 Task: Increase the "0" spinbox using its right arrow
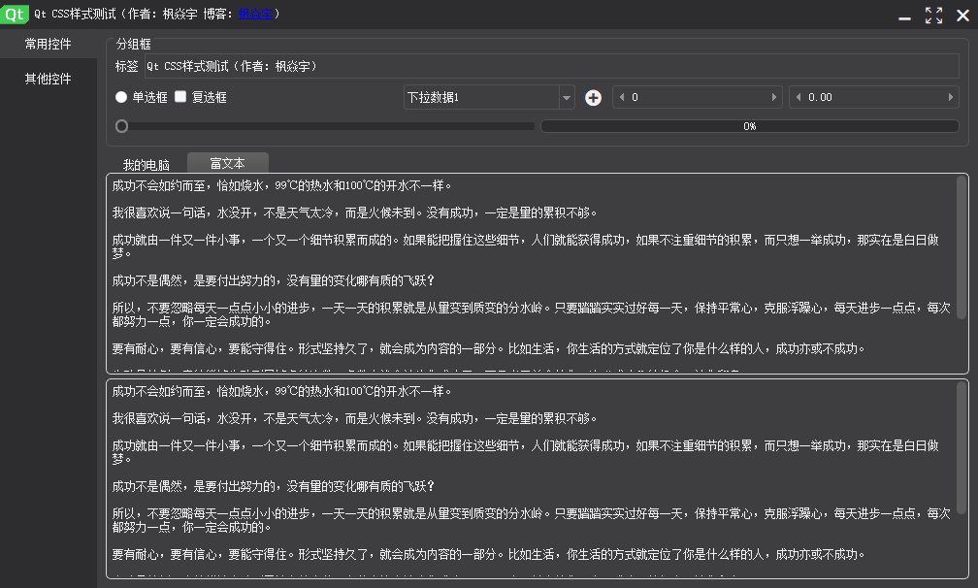click(773, 97)
